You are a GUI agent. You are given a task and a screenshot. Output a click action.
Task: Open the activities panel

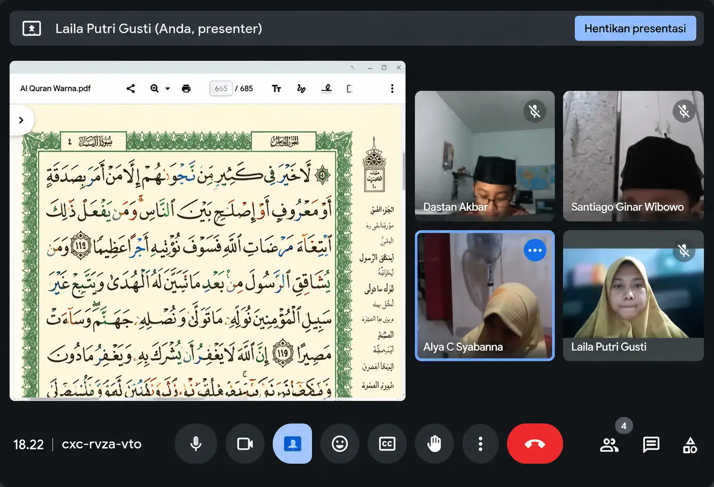click(690, 445)
